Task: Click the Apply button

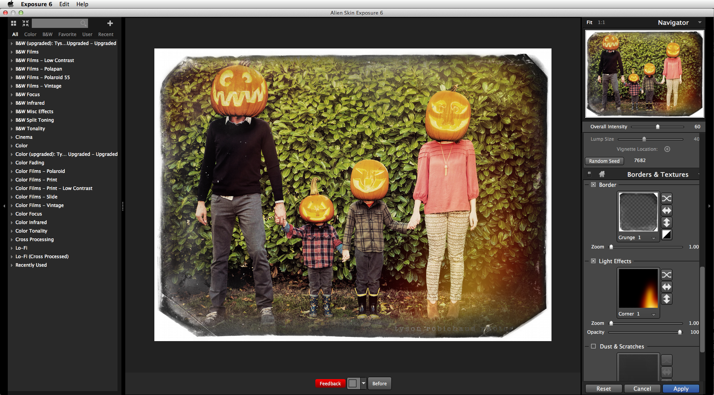Action: pos(681,389)
